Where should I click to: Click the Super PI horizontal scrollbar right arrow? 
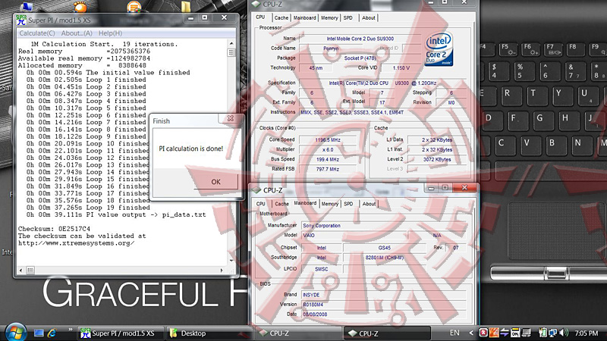222,271
